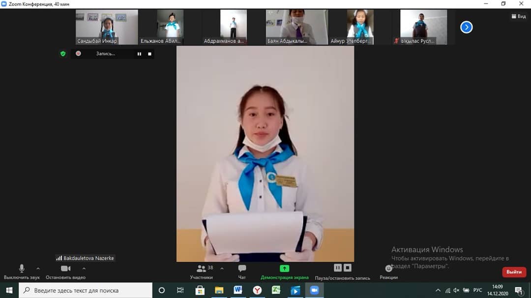Show next page of participant thumbnails
This screenshot has width=531, height=298.
click(x=466, y=27)
